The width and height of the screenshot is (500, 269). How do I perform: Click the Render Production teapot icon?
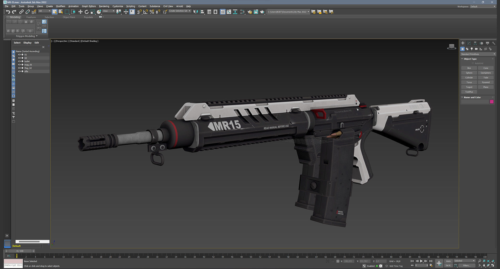[x=262, y=12]
